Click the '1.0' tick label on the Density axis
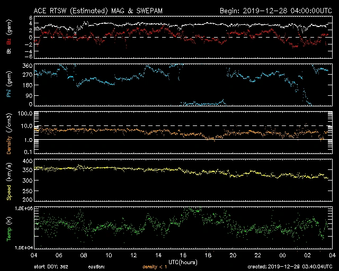The width and height of the screenshot is (339, 271). (28, 140)
